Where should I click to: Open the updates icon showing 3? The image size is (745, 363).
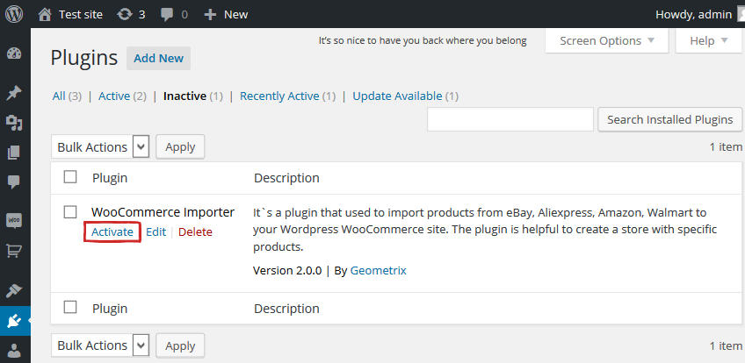click(x=131, y=15)
